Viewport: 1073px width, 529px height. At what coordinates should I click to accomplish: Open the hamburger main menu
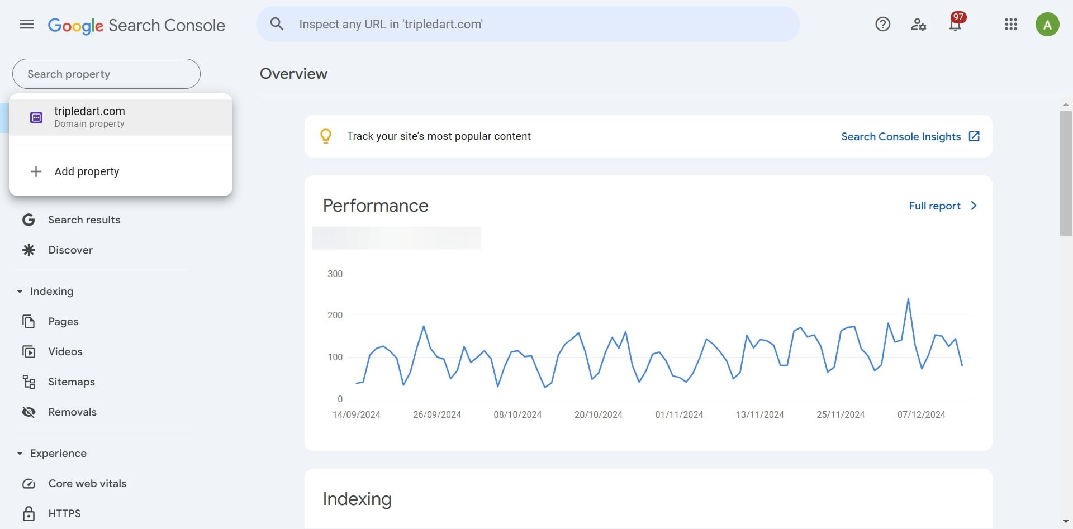coord(27,25)
